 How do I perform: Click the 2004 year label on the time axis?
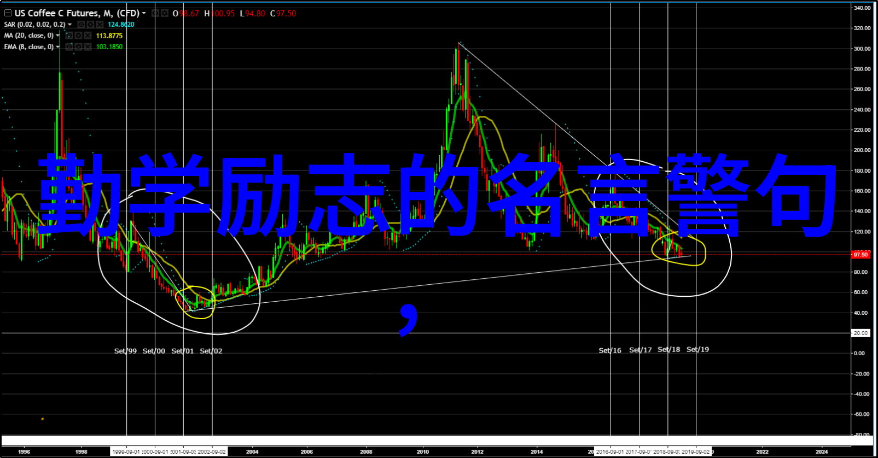[252, 452]
